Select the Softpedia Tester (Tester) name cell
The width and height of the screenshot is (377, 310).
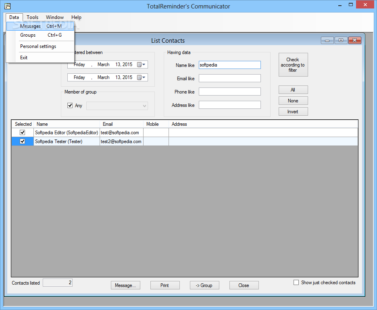click(x=67, y=141)
